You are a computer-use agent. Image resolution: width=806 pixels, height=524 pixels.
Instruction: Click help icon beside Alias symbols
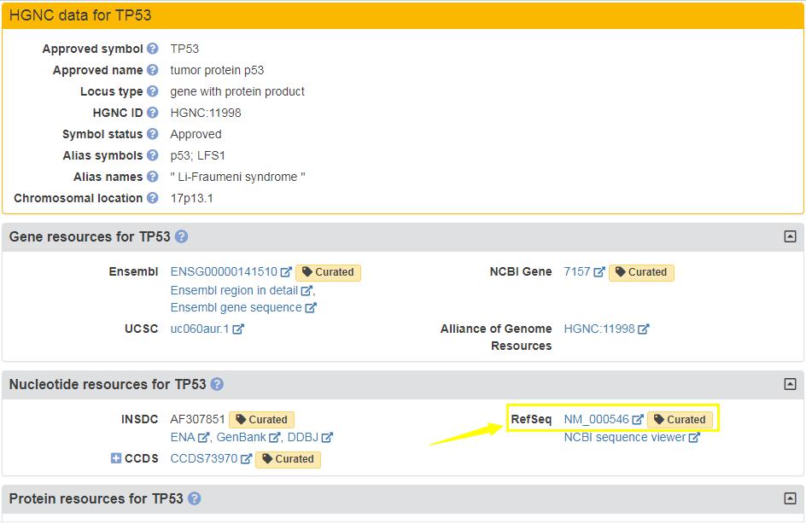[152, 155]
